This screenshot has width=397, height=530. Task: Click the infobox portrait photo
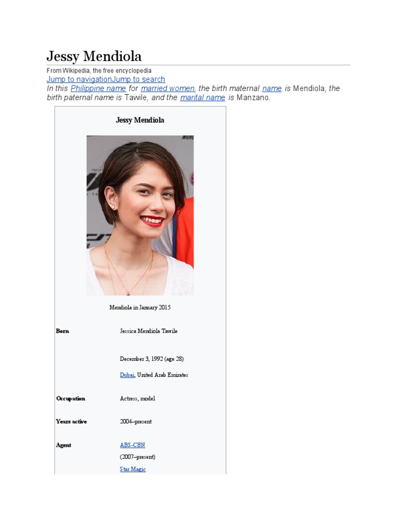[140, 215]
